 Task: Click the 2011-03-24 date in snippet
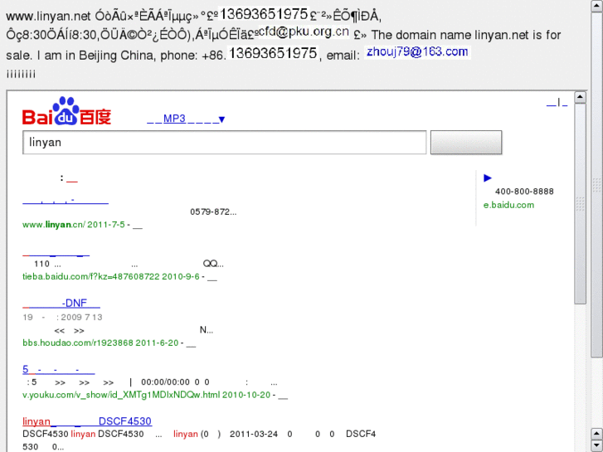click(x=254, y=435)
